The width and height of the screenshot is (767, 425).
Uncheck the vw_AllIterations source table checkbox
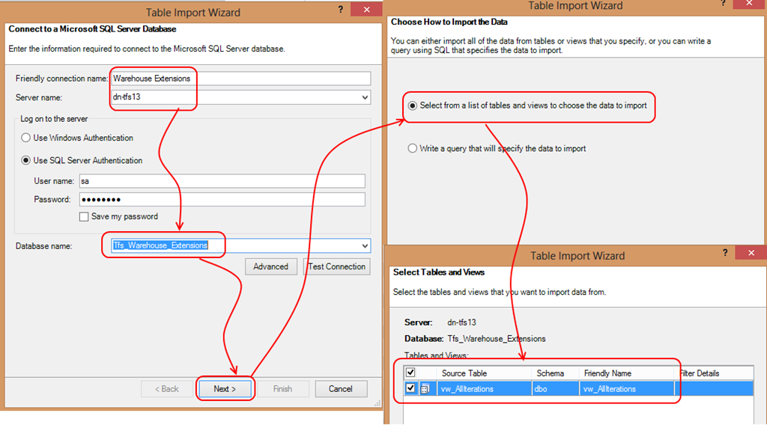[x=410, y=388]
